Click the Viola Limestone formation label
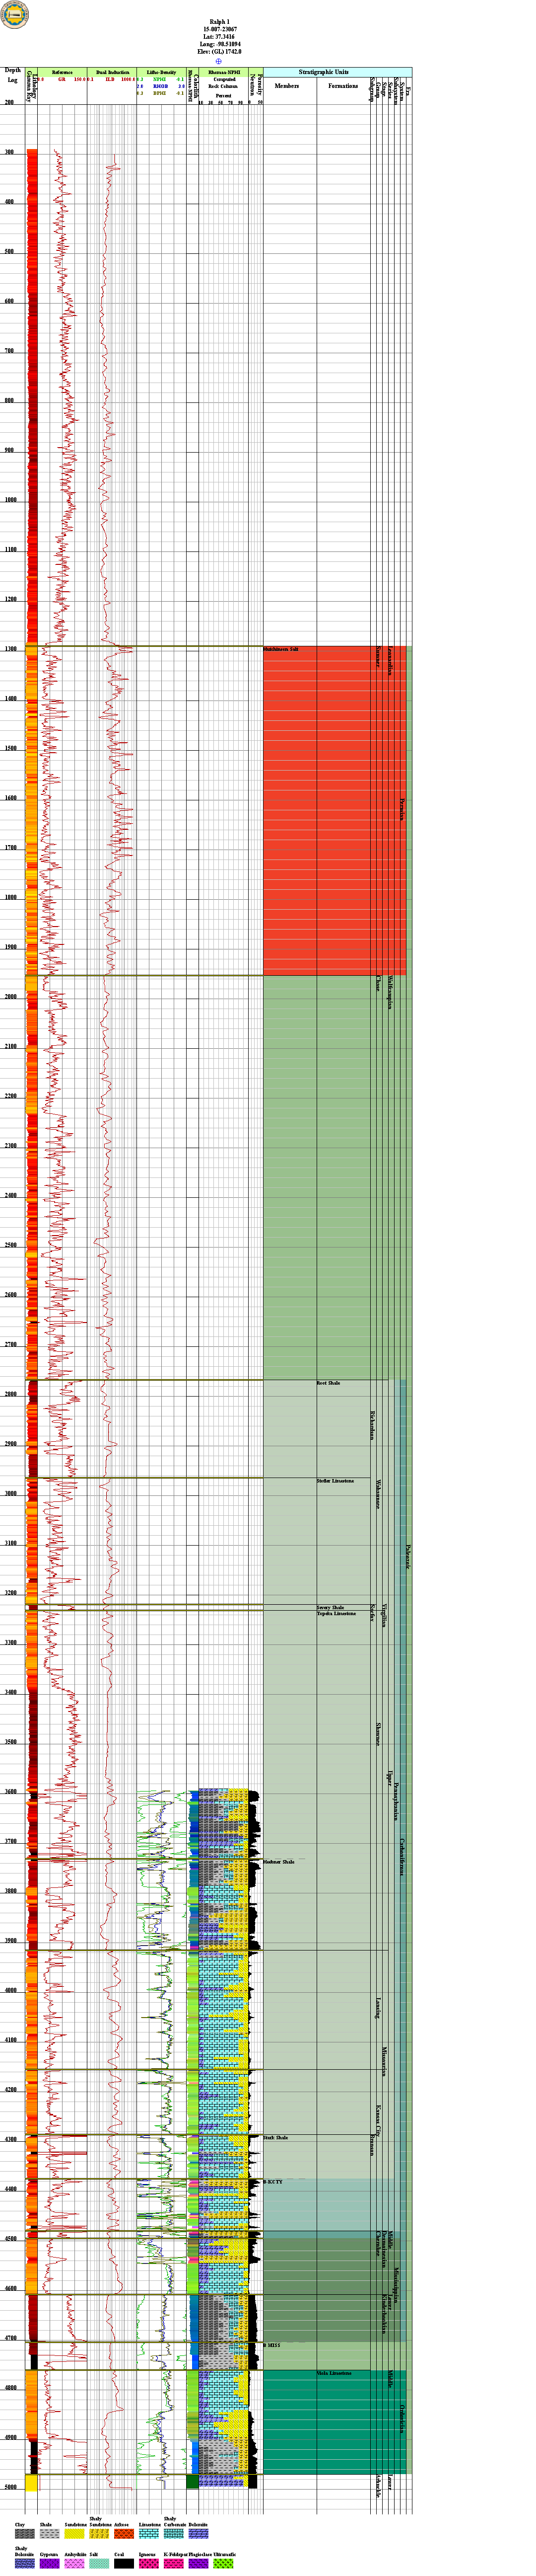The width and height of the screenshot is (536, 2576). (x=335, y=2374)
